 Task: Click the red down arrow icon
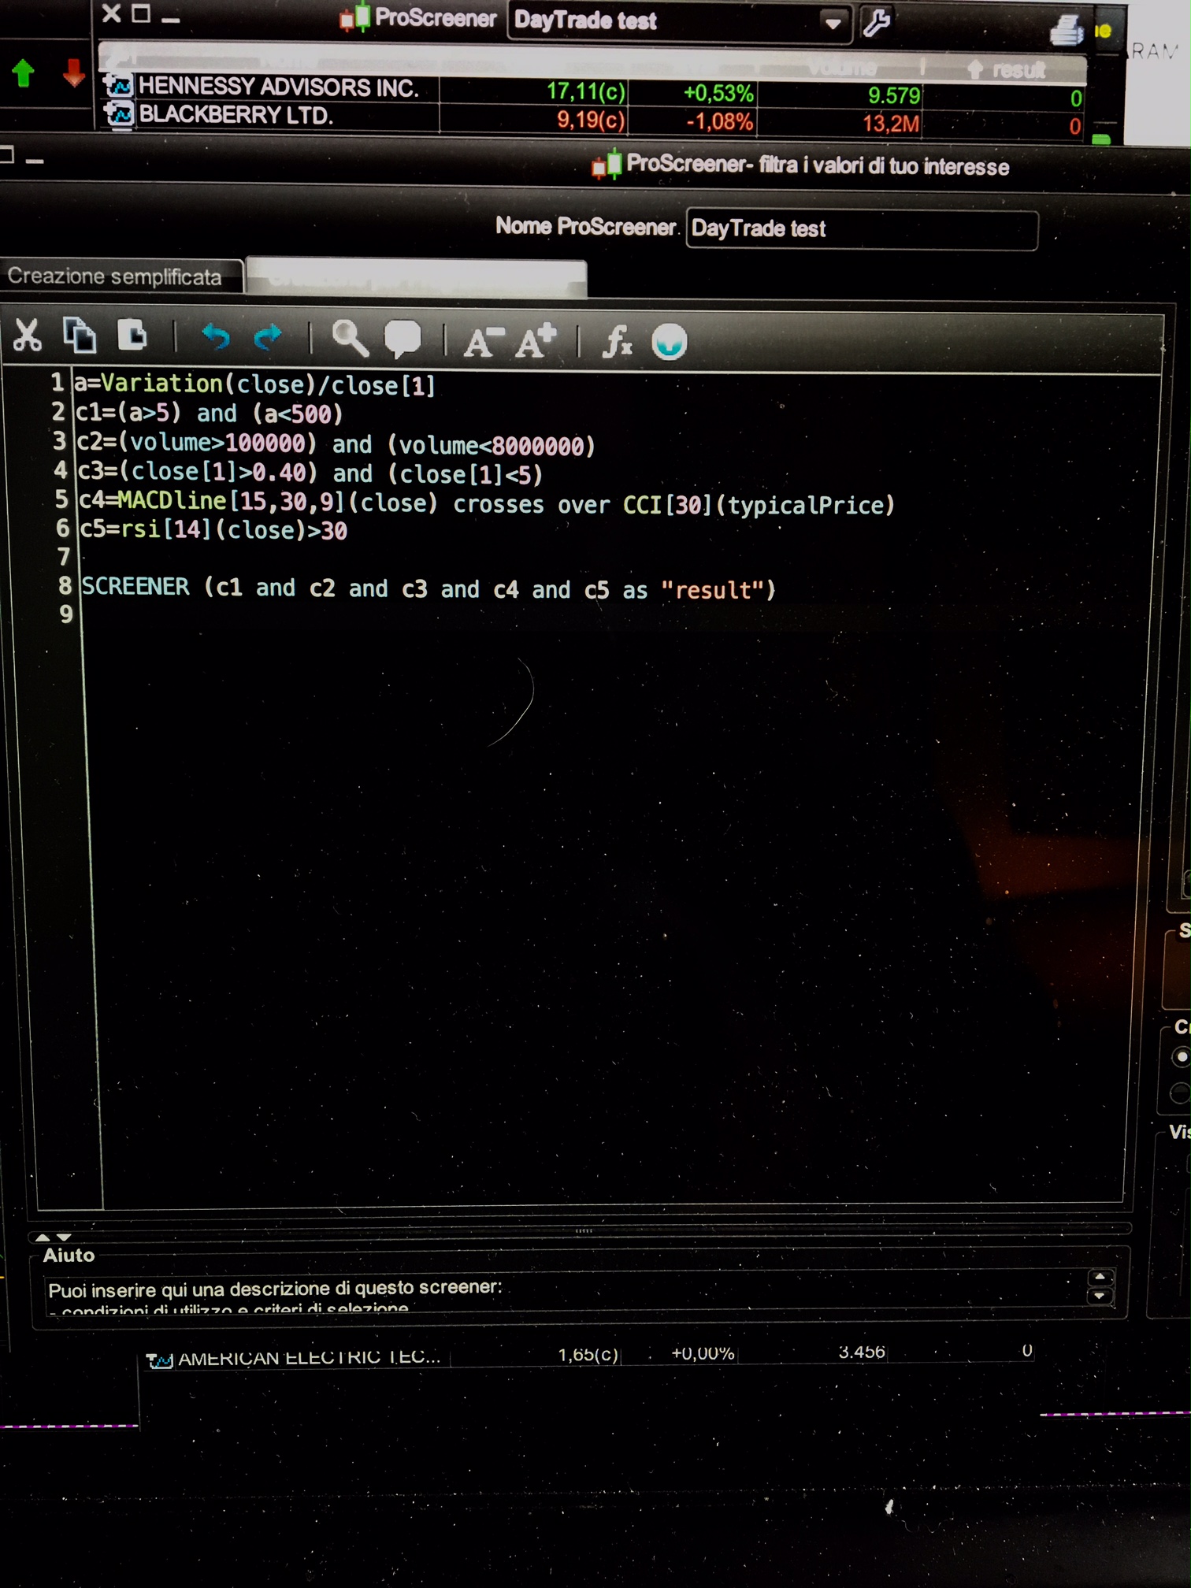point(74,72)
